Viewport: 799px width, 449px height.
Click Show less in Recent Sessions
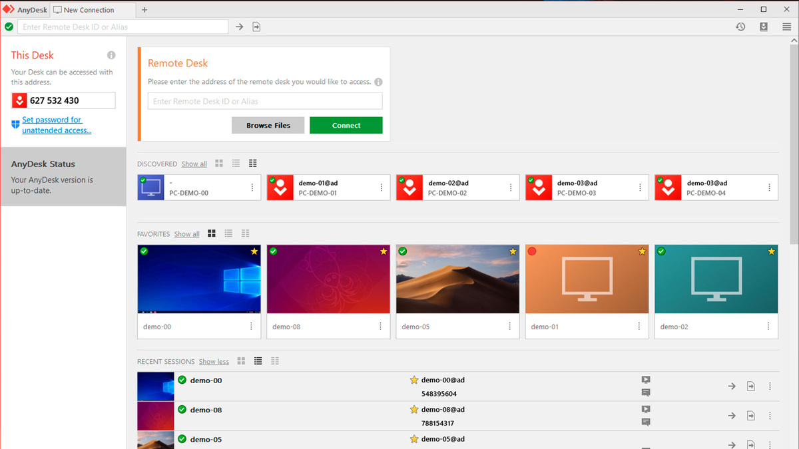pyautogui.click(x=214, y=362)
